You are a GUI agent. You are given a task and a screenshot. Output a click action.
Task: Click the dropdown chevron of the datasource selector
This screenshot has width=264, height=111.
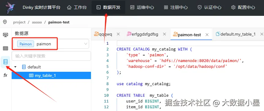pos(86,44)
